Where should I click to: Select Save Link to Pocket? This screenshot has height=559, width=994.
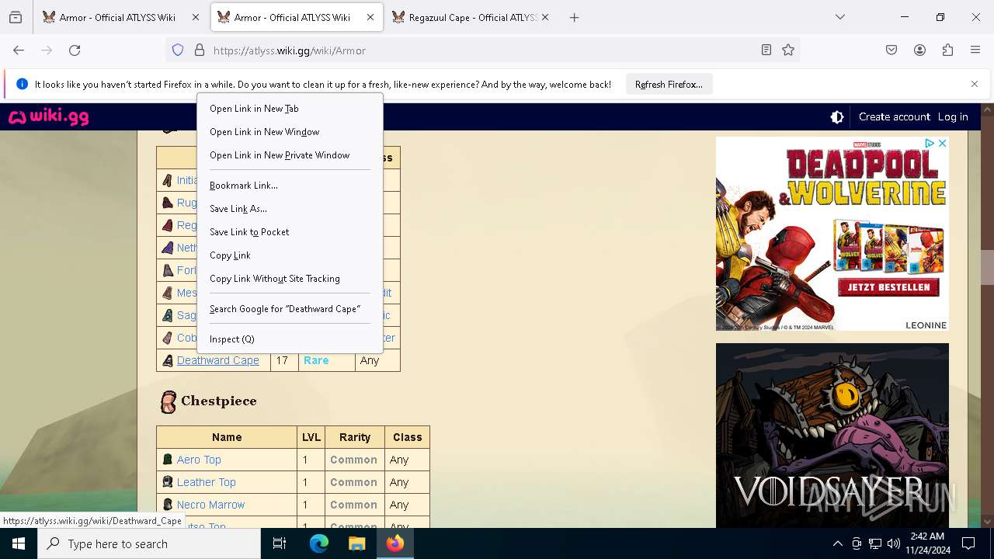click(x=290, y=232)
